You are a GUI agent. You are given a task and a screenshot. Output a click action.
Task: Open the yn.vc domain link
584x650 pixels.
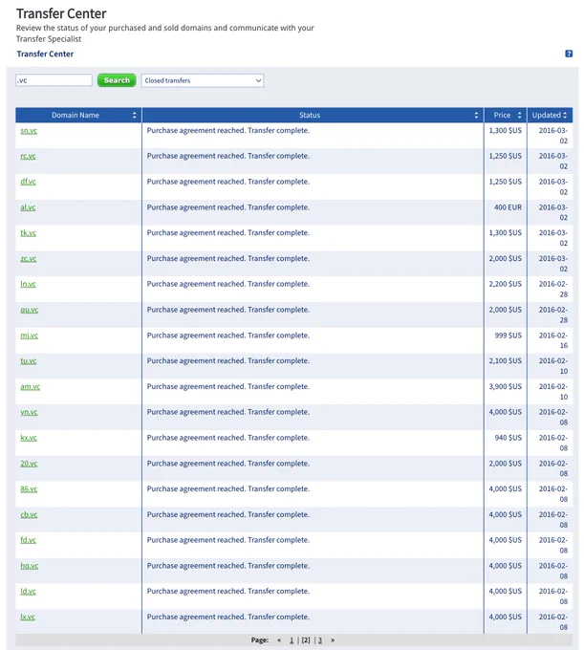click(x=29, y=412)
